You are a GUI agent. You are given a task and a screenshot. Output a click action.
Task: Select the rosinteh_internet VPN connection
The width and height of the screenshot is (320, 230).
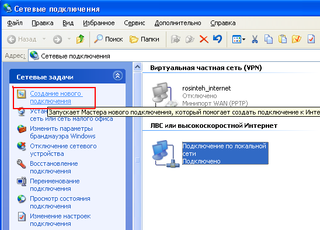(207, 88)
